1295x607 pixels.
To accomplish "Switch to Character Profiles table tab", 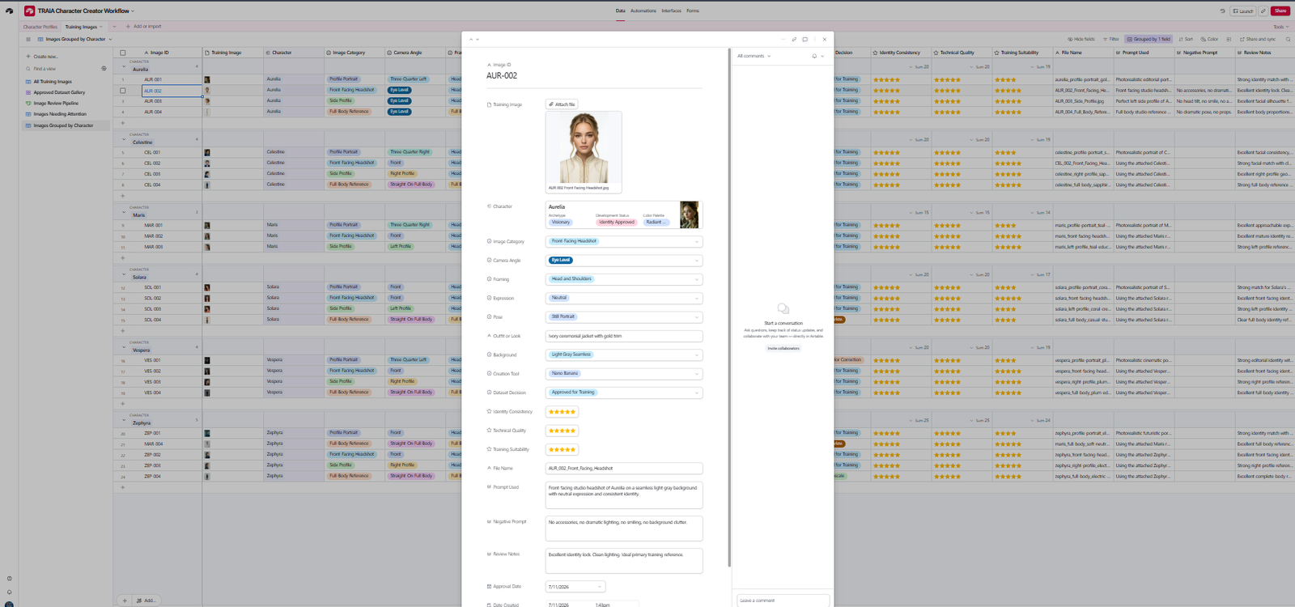I will [40, 27].
